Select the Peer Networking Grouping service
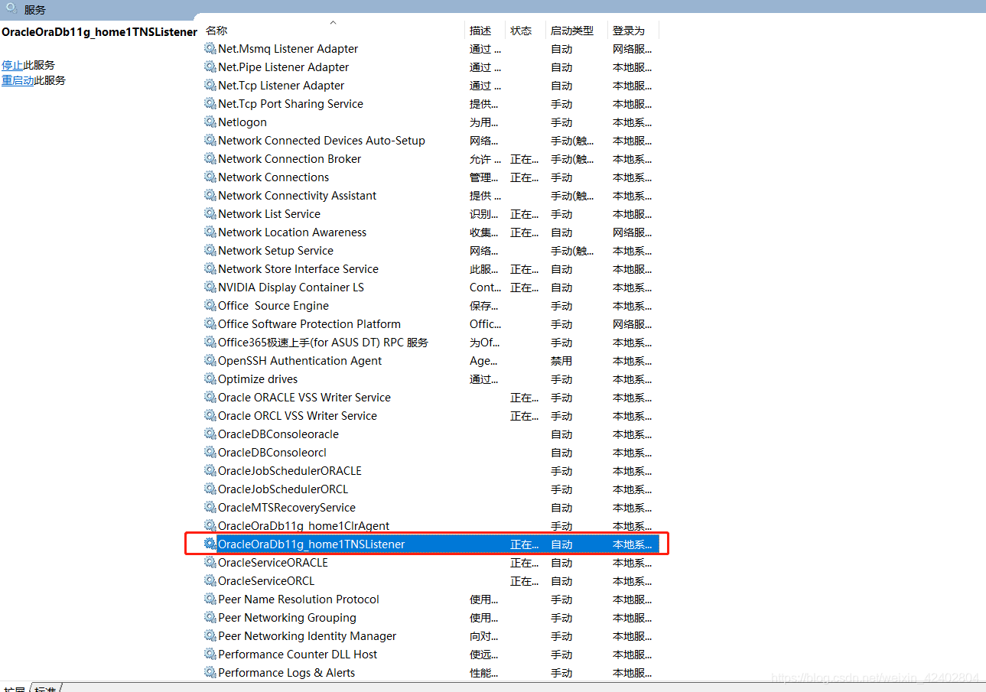The image size is (986, 692). pos(287,617)
